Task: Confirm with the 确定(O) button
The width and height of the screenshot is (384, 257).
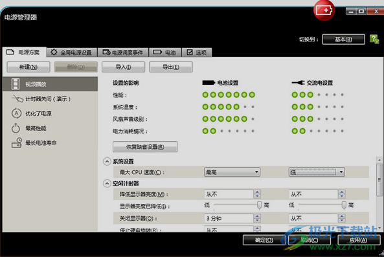Action: 264,240
